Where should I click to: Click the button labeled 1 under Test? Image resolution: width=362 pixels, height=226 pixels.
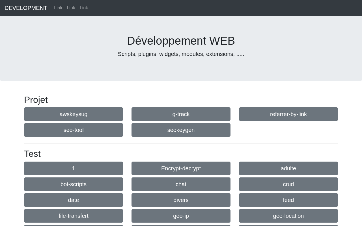(x=74, y=168)
